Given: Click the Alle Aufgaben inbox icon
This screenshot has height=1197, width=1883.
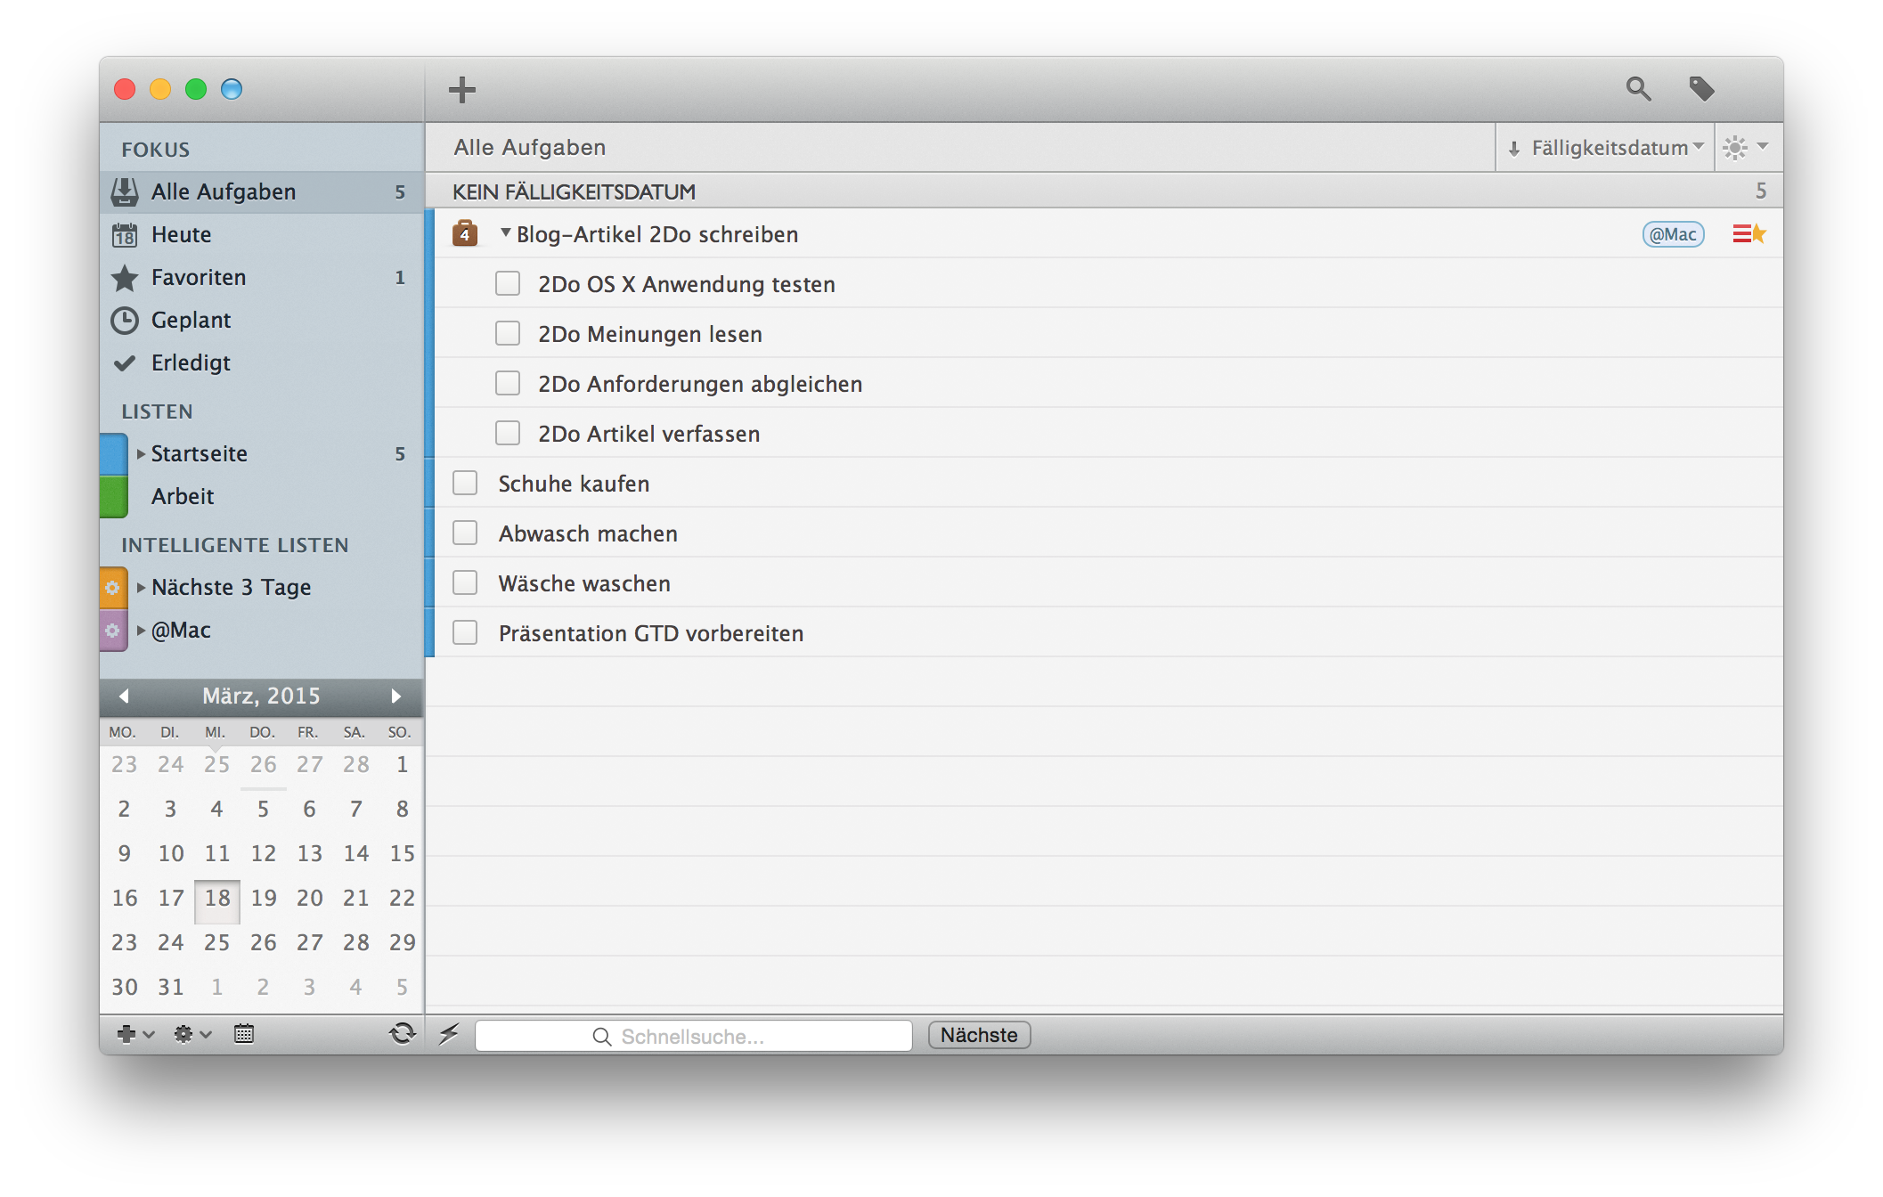Looking at the screenshot, I should click(x=125, y=191).
